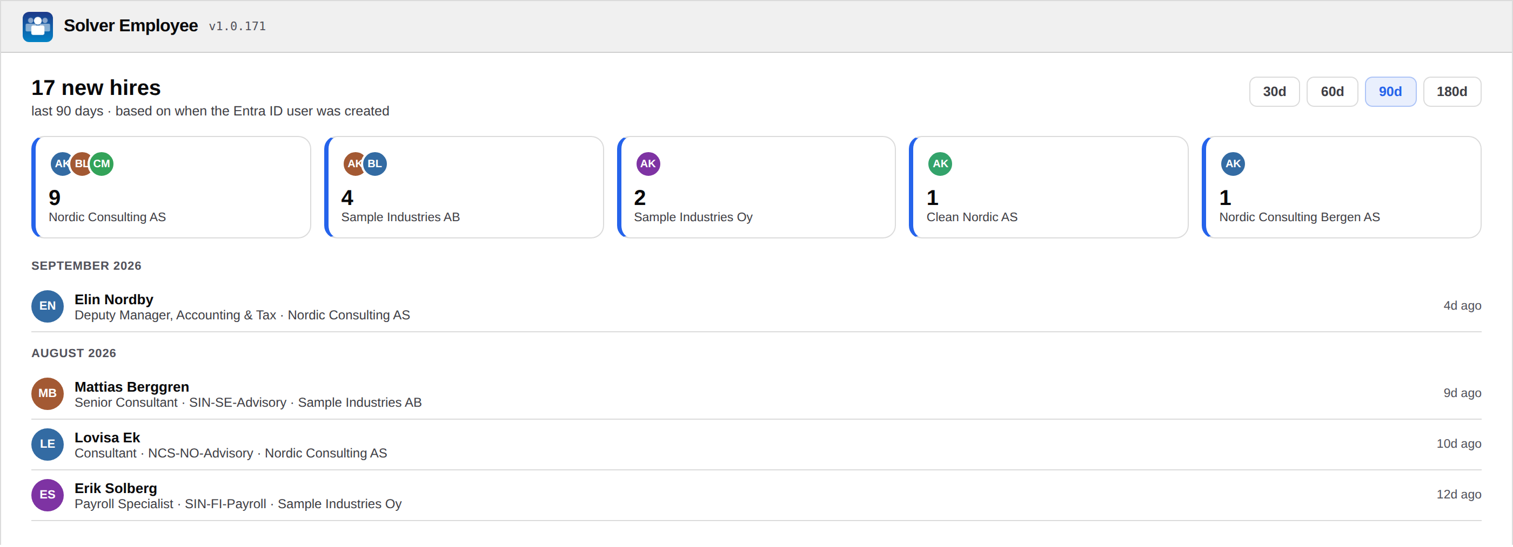This screenshot has width=1513, height=547.
Task: Click 'Payroll Specialist · SIN-FI-Payroll' job line
Action: [170, 504]
